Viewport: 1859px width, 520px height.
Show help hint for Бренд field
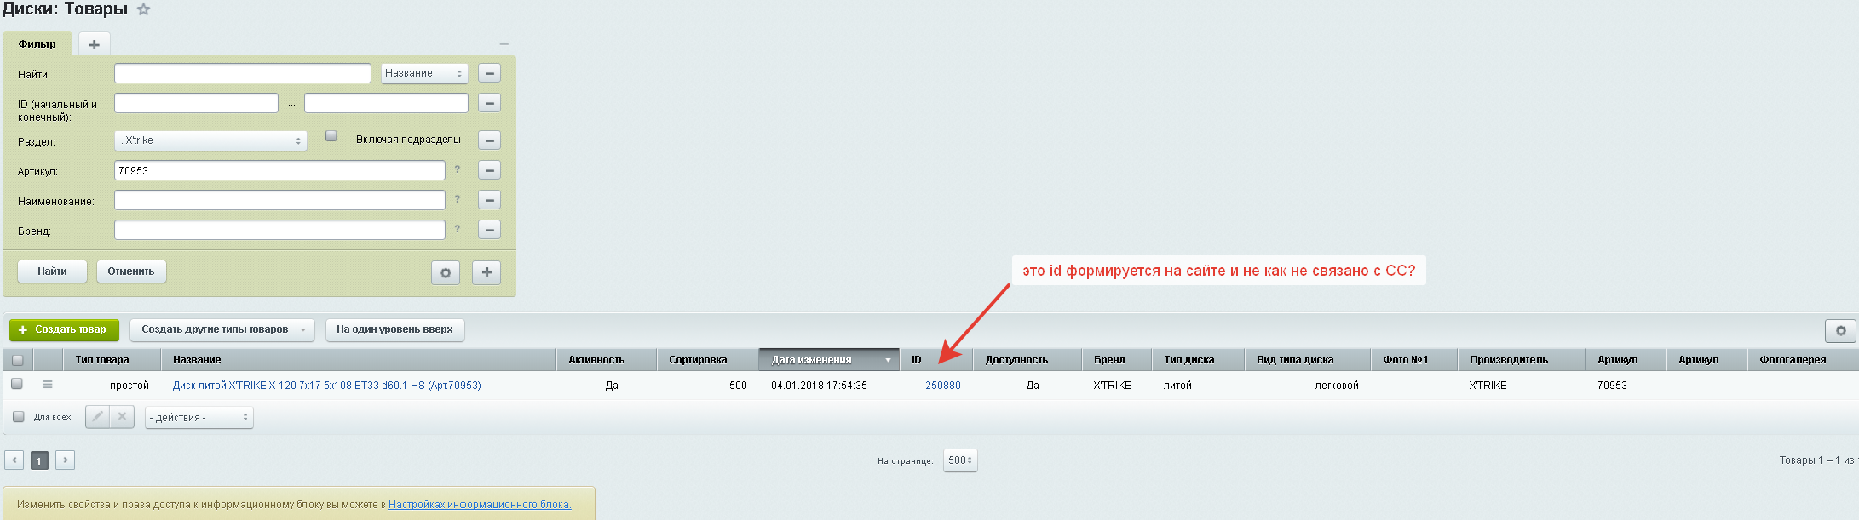click(x=458, y=229)
